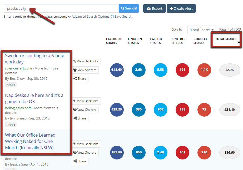Click the 431.1K total shares bubble
Screen dimensions: 243x170
point(230,109)
